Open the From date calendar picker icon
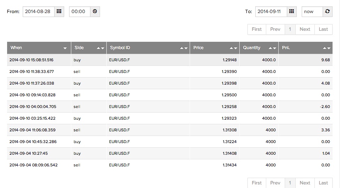The width and height of the screenshot is (340, 188). click(x=59, y=11)
